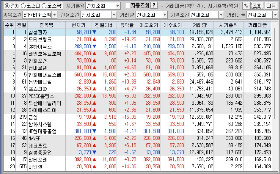
Task: Select the 현대로템 stock name
Action: [x=38, y=68]
